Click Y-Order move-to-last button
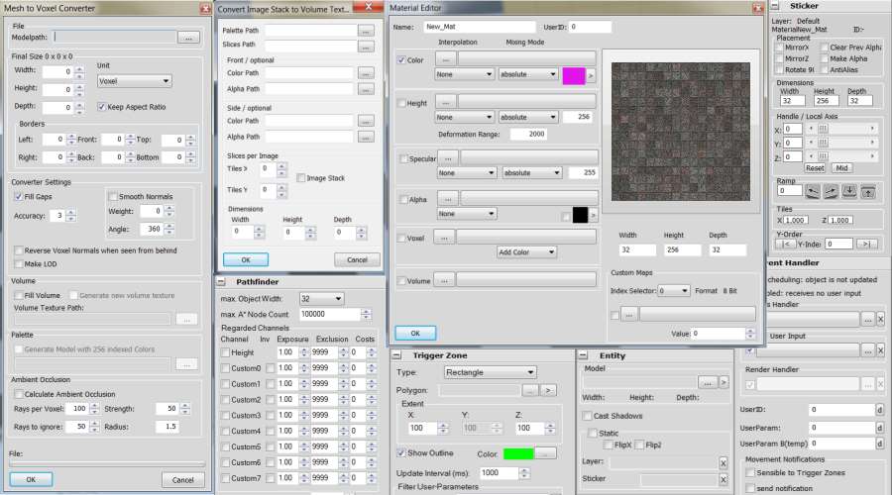This screenshot has height=495, width=892. (x=866, y=244)
